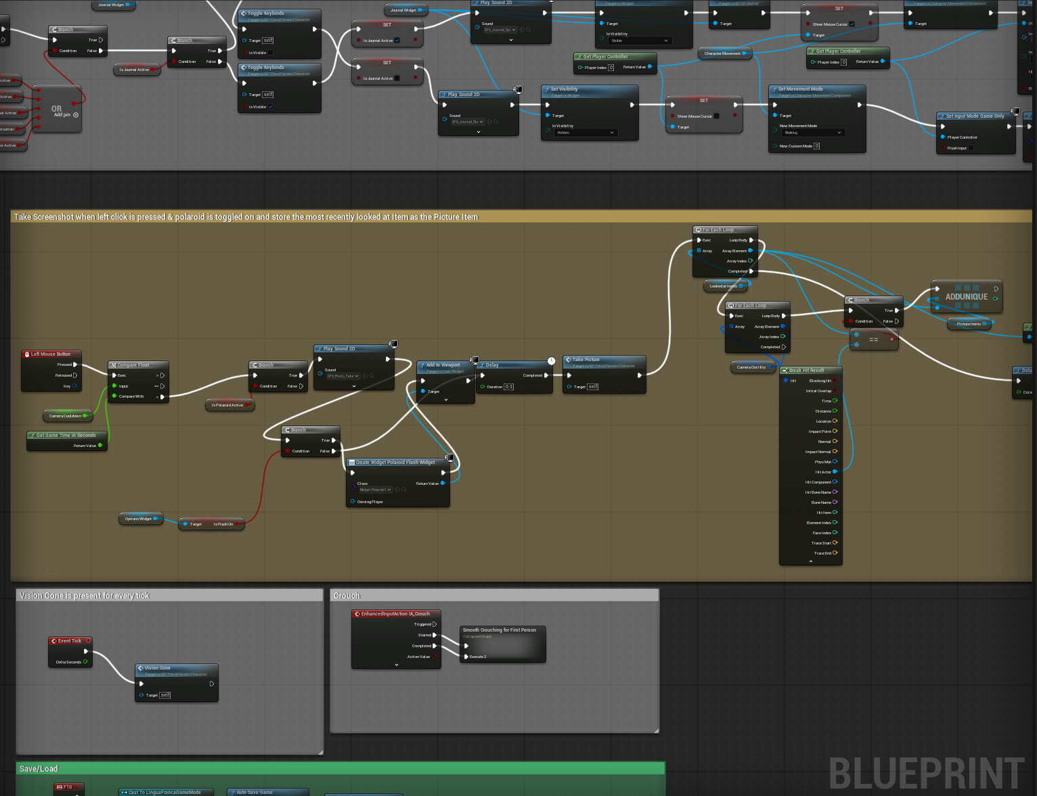The width and height of the screenshot is (1037, 796).
Task: Click the Event Tick node icon
Action: 53,641
